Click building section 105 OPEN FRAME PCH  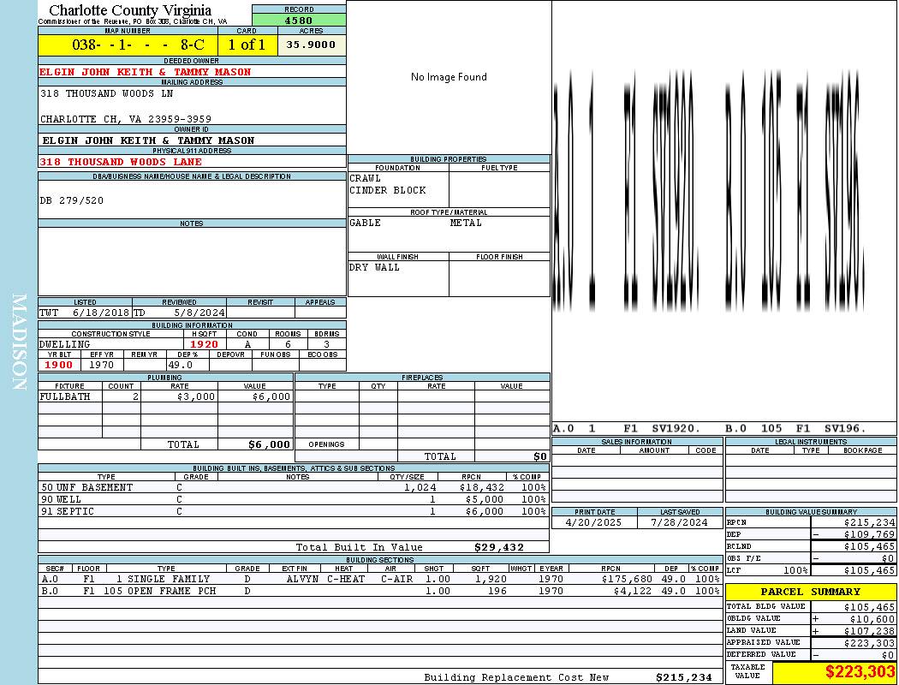160,591
